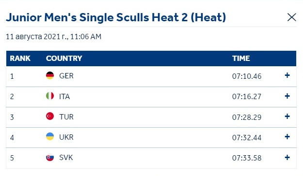The width and height of the screenshot is (303, 176).
Task: Select the SVK country label
Action: pyautogui.click(x=66, y=158)
